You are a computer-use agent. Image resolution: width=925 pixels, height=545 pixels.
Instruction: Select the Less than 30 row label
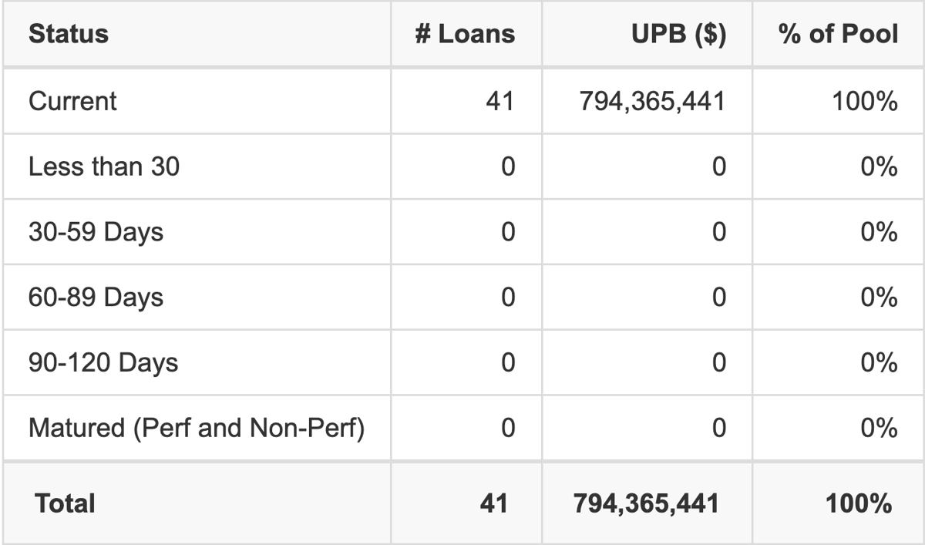(104, 167)
